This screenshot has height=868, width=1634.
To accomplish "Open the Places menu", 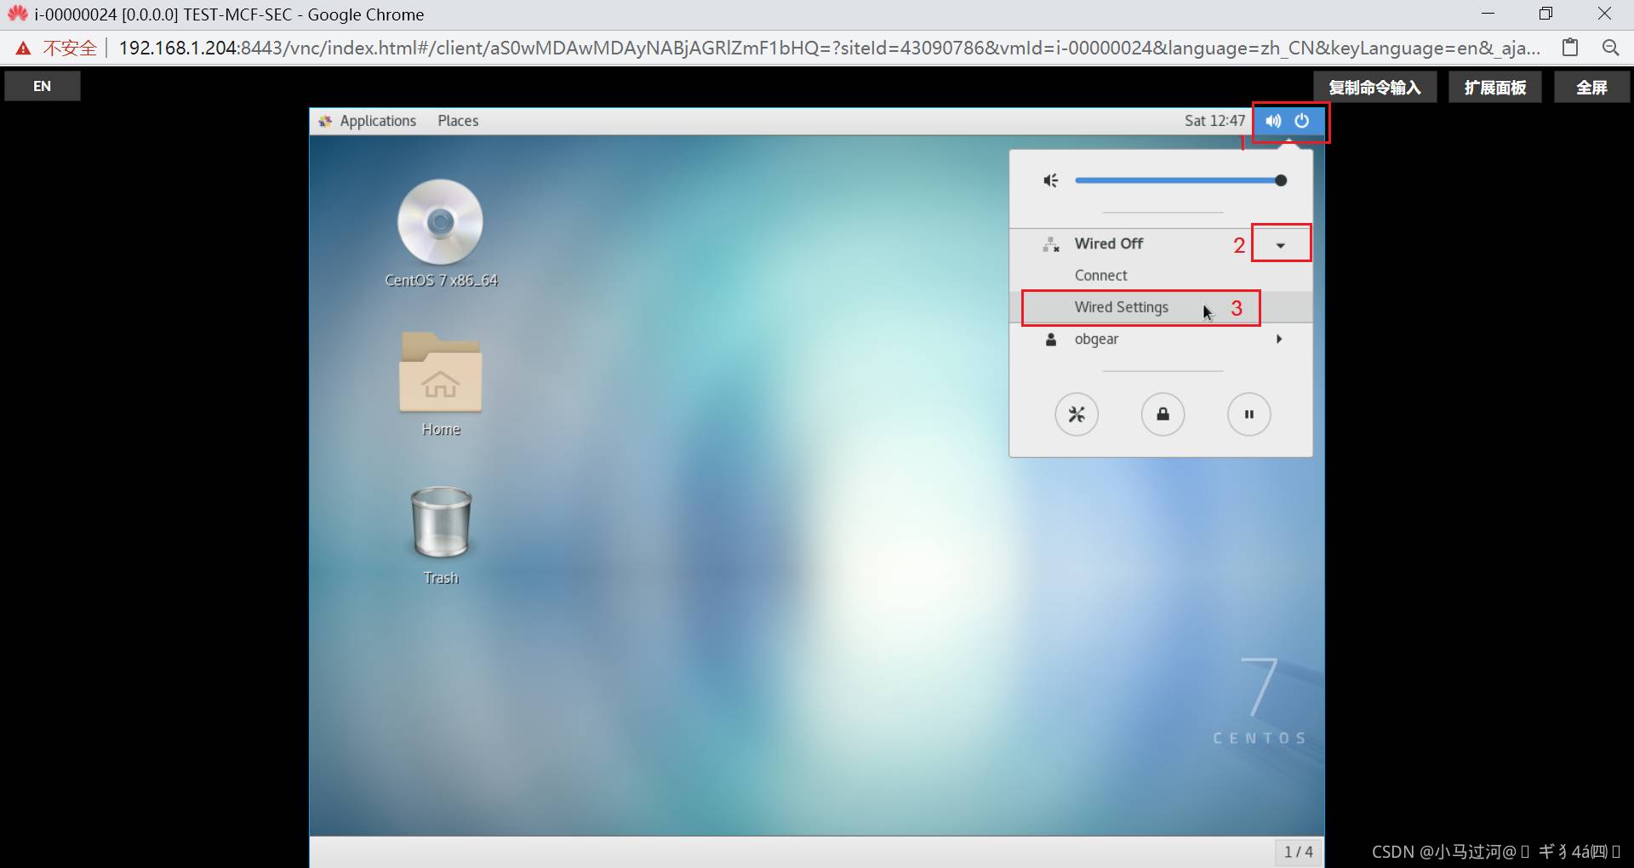I will (x=458, y=121).
